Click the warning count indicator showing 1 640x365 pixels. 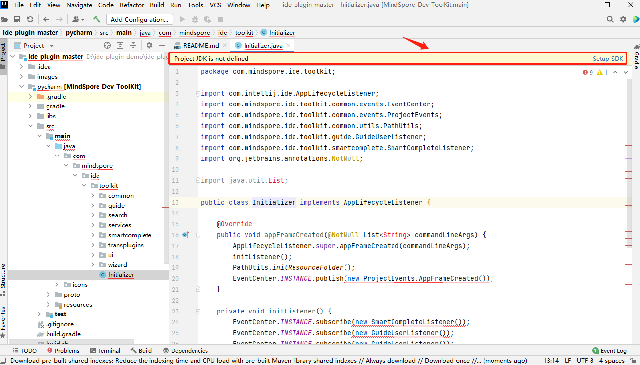coord(602,72)
